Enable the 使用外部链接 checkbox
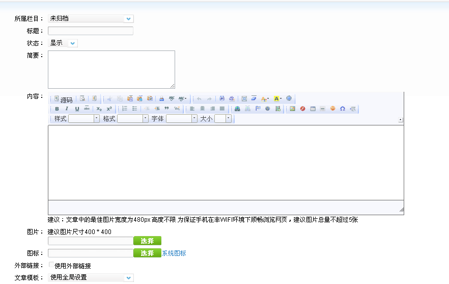The image size is (449, 284). [51, 265]
